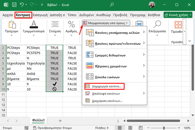Switch to Page Break Preview in status bar
The image size is (195, 130).
coord(140,128)
